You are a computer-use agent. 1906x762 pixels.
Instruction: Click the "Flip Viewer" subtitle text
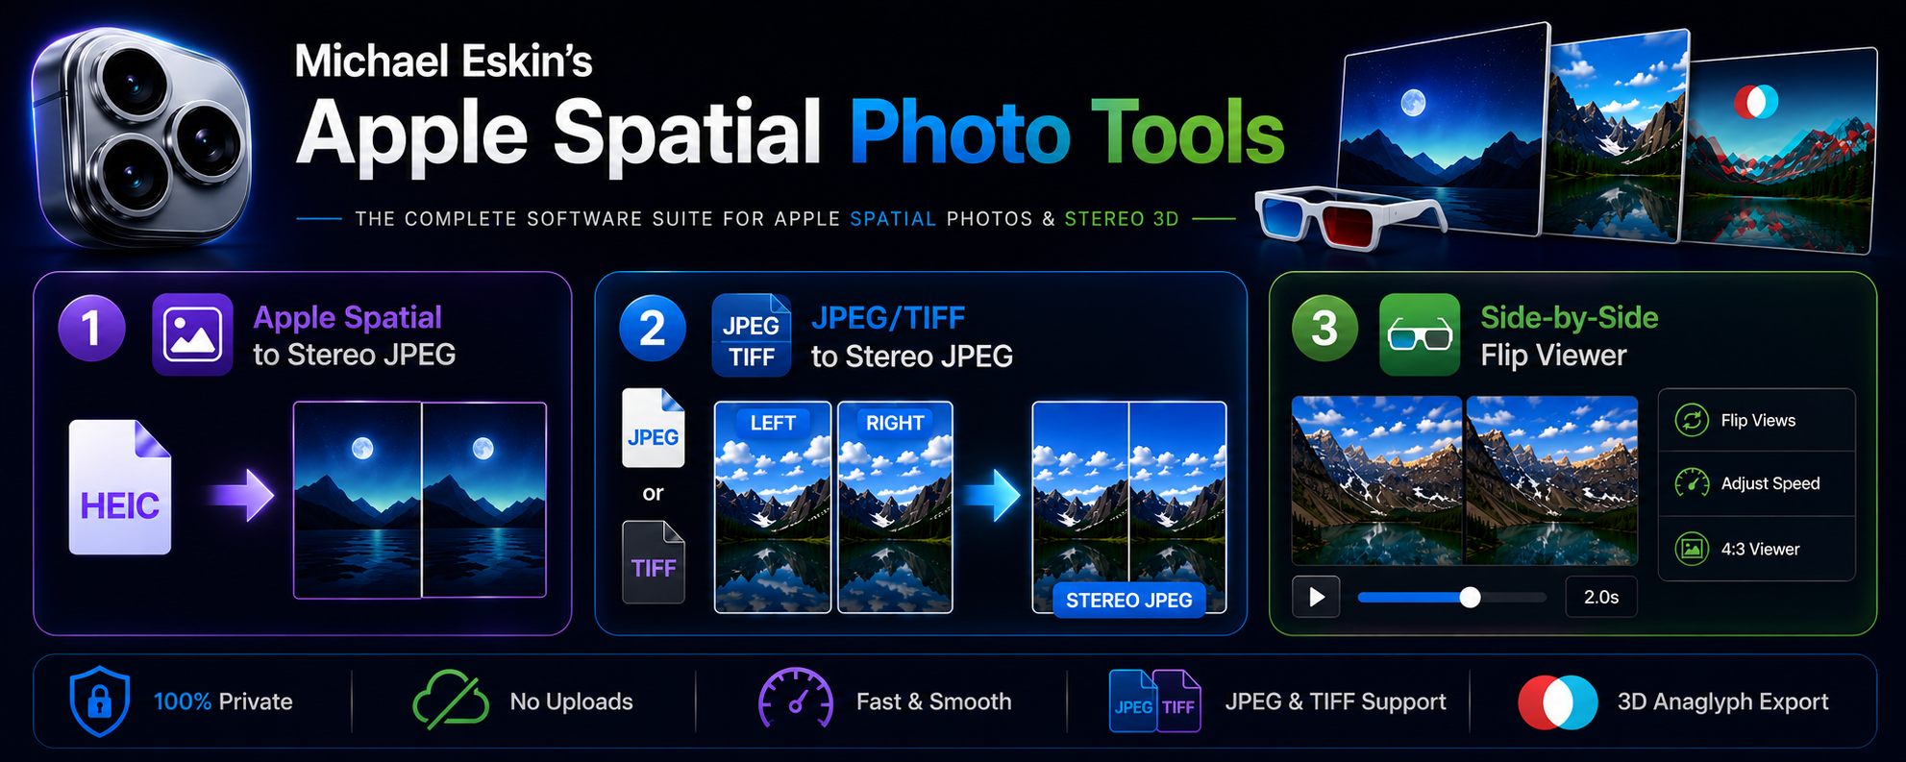1553,356
